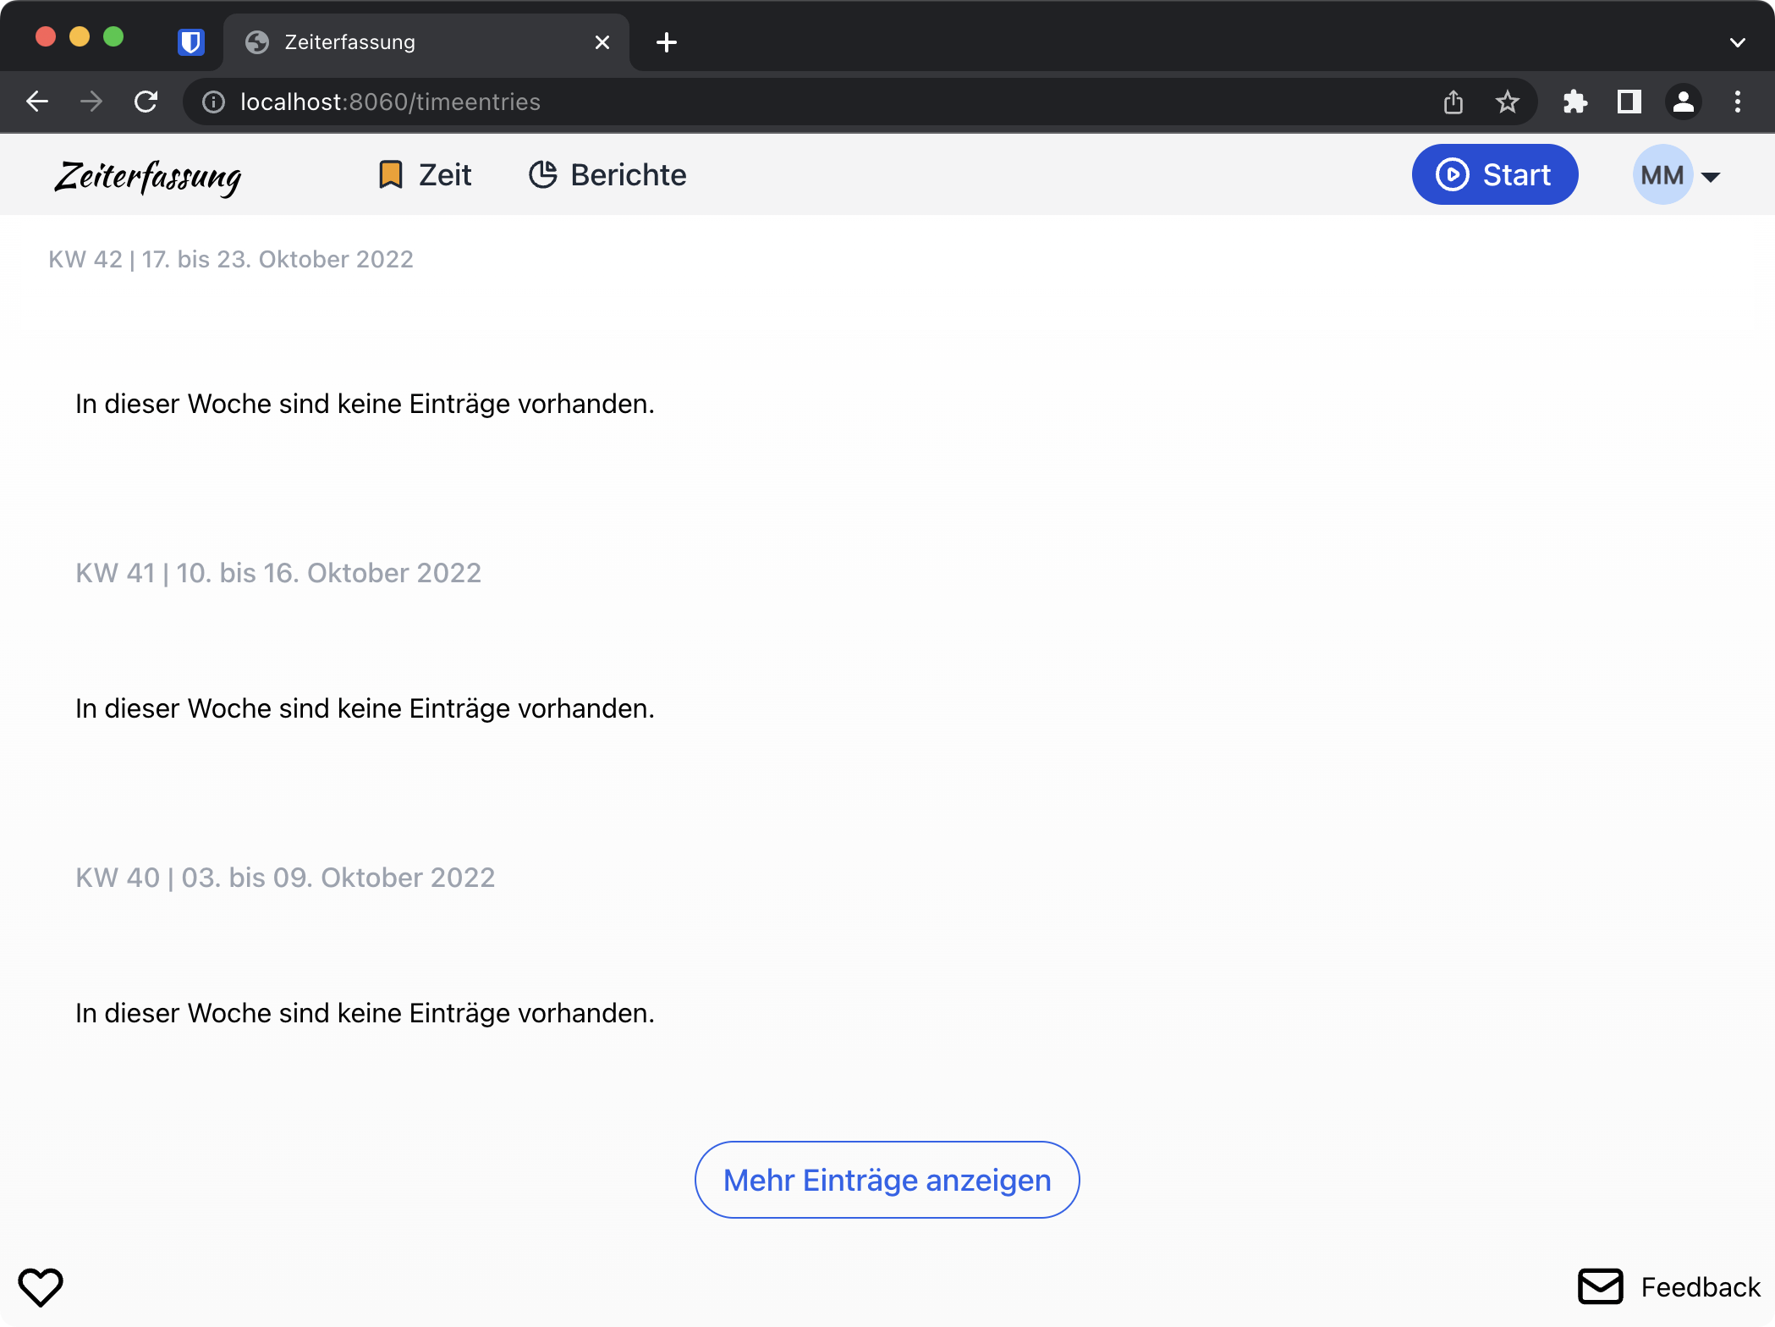
Task: Click the blue Start button
Action: click(x=1494, y=174)
